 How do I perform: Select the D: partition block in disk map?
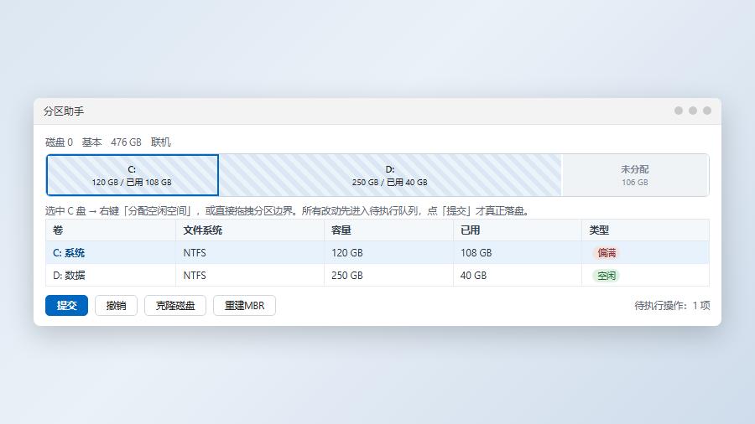pos(390,175)
